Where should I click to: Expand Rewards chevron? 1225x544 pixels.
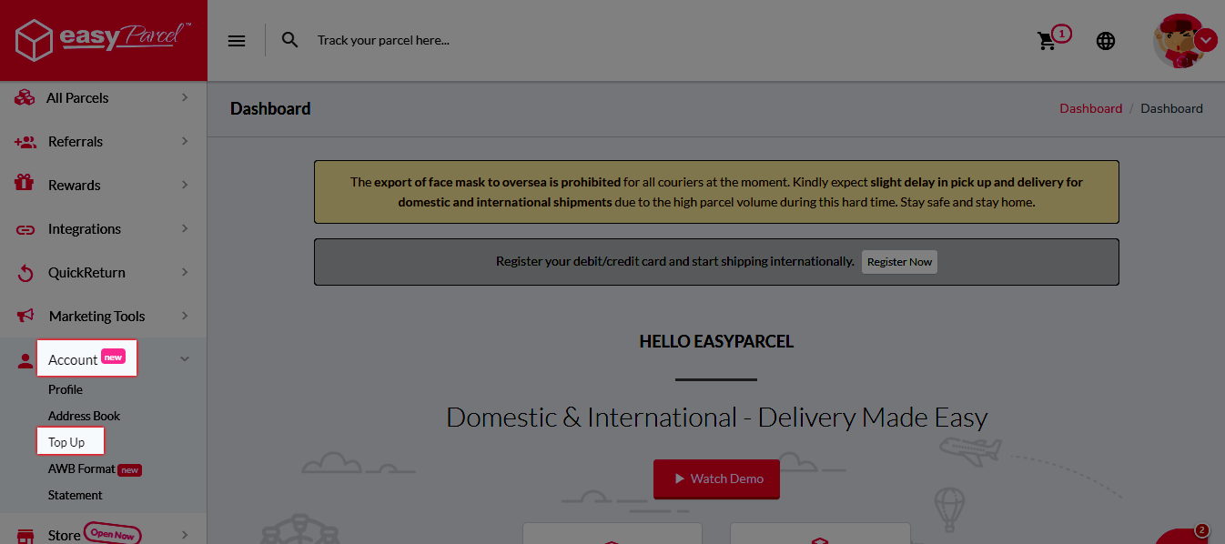click(x=185, y=185)
